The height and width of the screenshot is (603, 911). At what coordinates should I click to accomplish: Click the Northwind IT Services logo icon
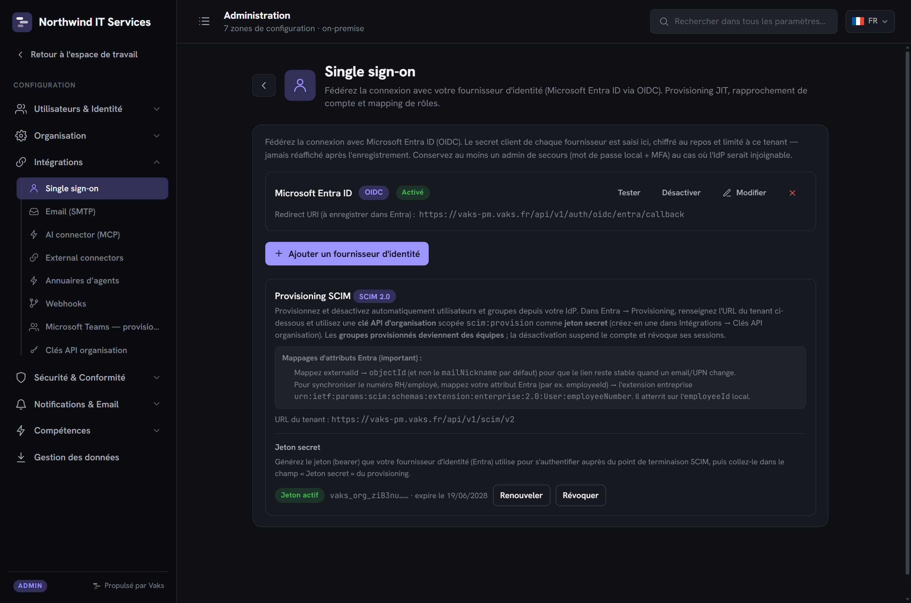pyautogui.click(x=22, y=22)
